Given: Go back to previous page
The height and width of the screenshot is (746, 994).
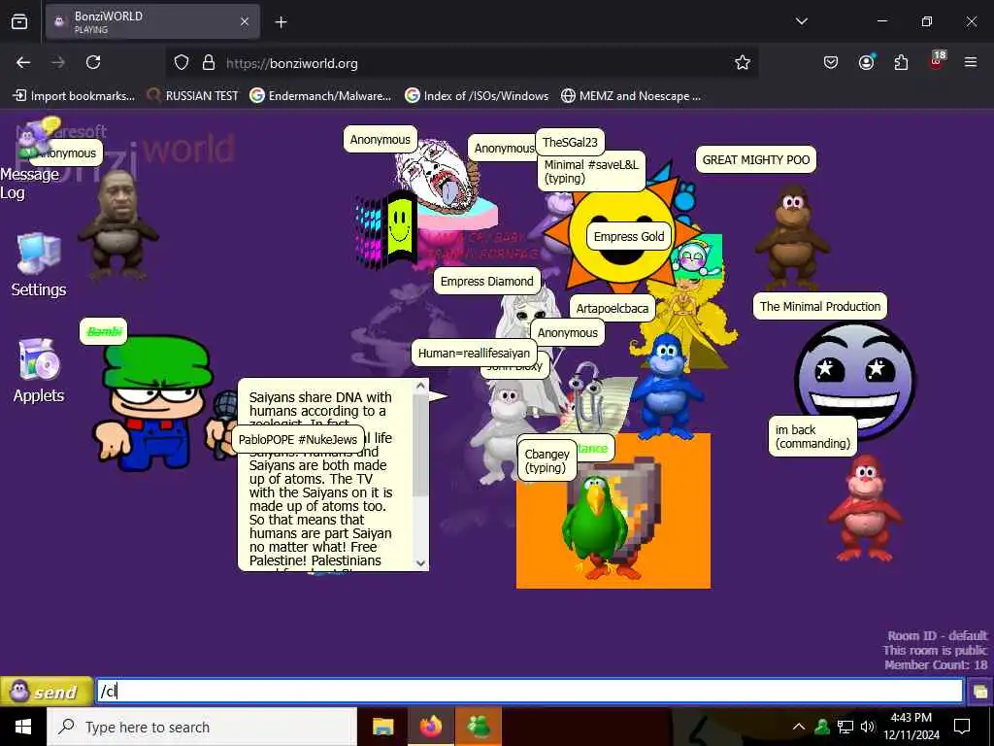Looking at the screenshot, I should 23,62.
